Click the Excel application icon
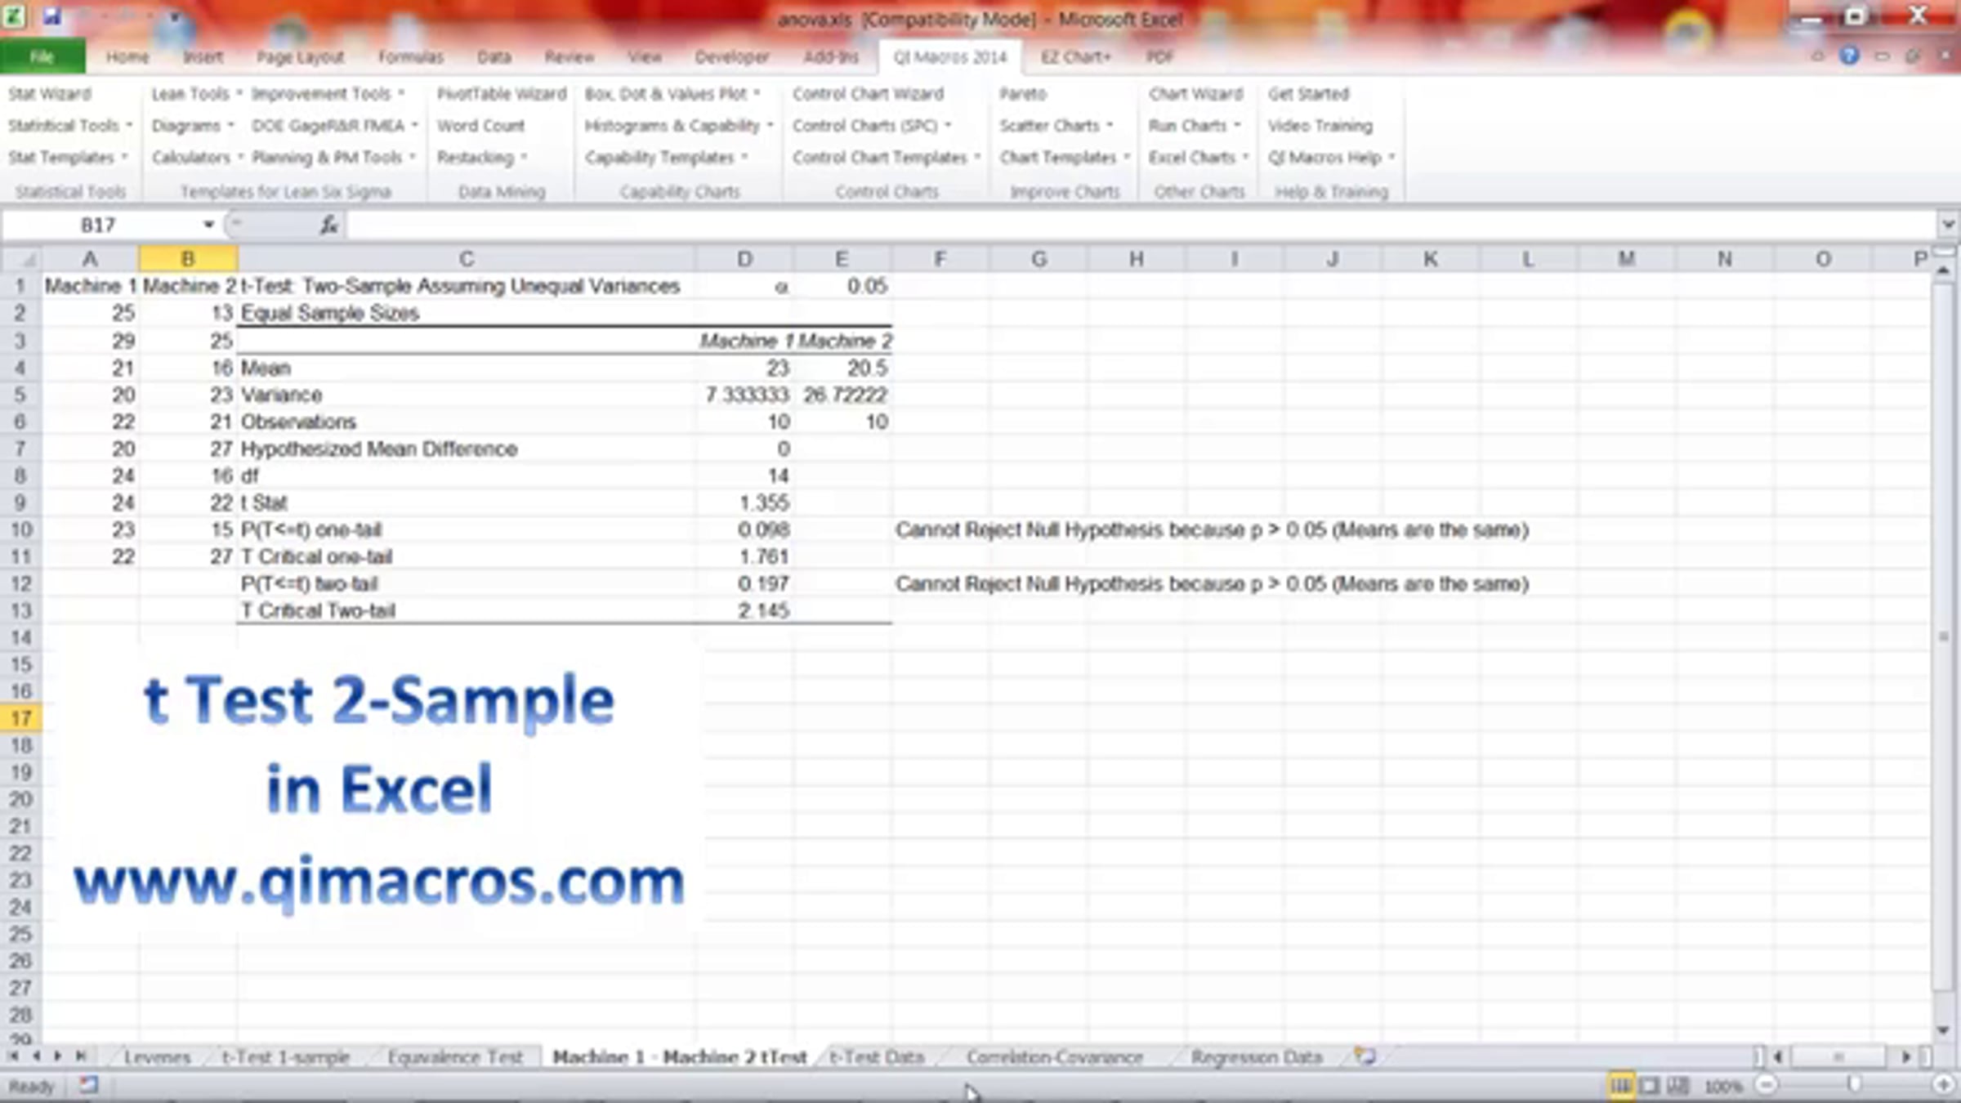Image resolution: width=1961 pixels, height=1103 pixels. tap(14, 16)
